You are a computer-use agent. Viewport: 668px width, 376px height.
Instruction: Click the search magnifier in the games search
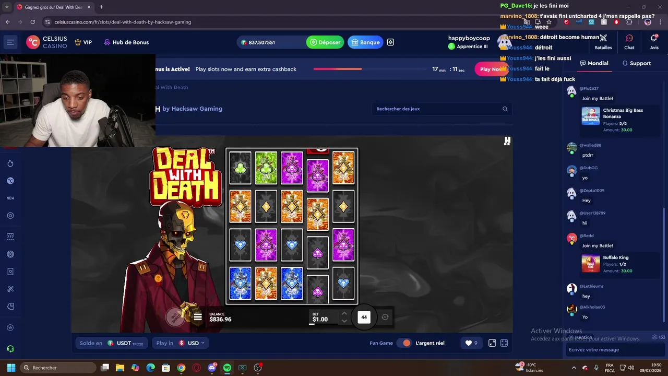tap(505, 109)
